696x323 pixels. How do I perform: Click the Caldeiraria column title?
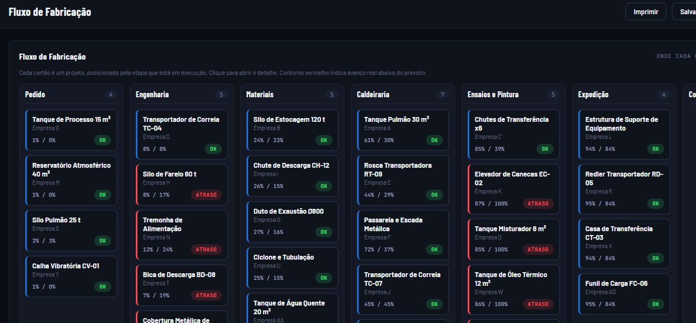[373, 95]
